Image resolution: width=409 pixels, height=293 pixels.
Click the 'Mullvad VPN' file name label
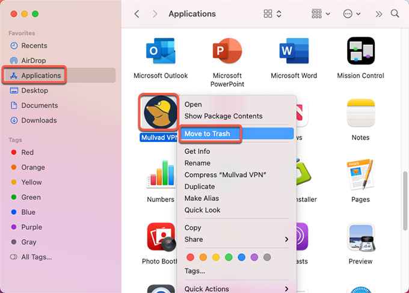pos(159,138)
